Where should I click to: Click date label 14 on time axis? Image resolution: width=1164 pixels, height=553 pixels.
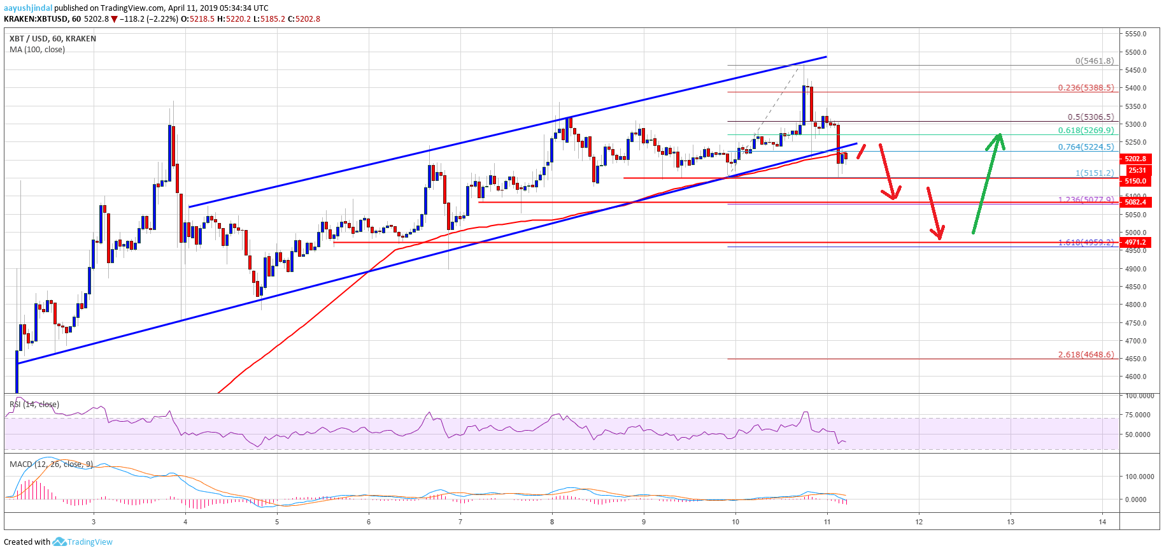1102,522
